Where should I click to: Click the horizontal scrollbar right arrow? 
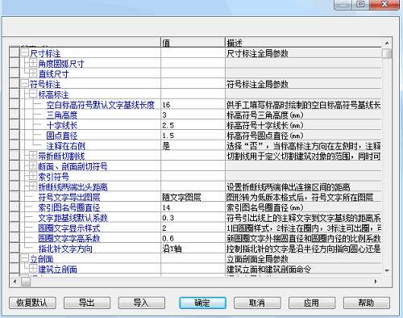[x=376, y=282]
